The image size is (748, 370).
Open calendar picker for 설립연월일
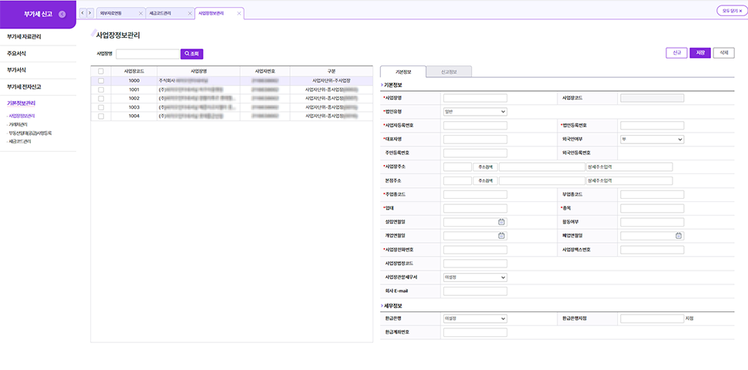tap(501, 222)
